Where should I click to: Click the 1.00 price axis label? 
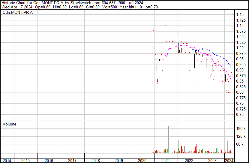point(240,48)
